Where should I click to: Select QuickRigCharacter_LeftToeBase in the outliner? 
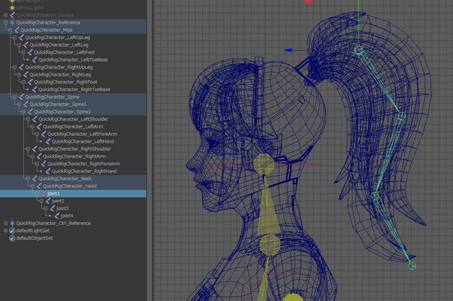73,60
